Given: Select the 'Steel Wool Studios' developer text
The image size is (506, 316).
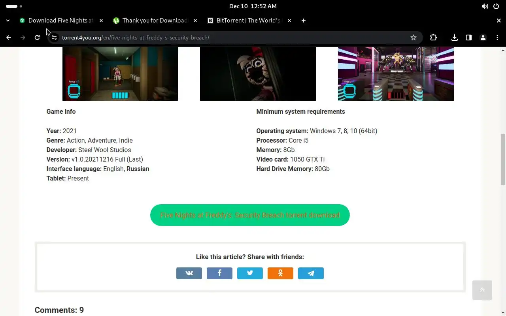Looking at the screenshot, I should click(x=105, y=150).
